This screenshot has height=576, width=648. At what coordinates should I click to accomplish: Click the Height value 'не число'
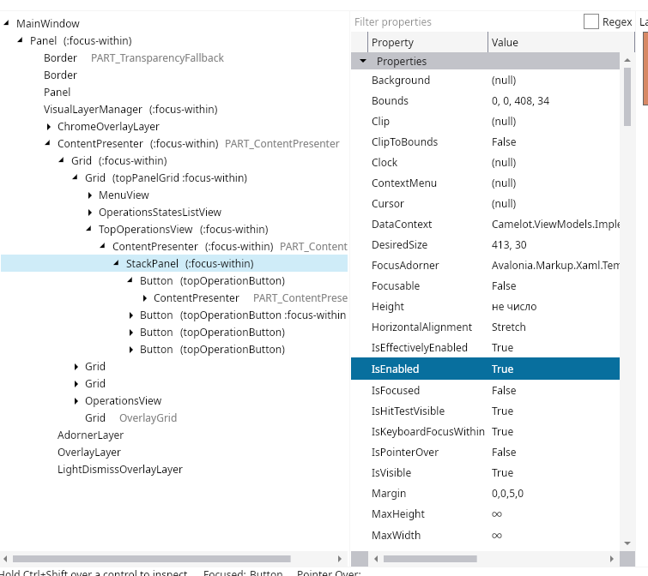(x=514, y=307)
